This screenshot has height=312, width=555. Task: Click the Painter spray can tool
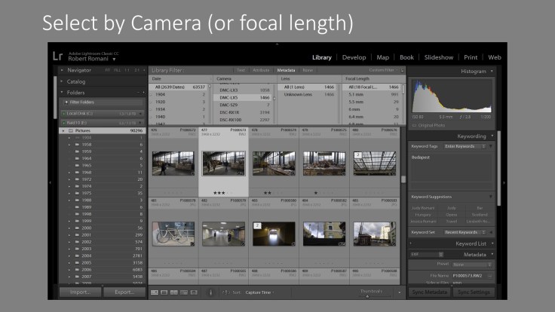(x=210, y=292)
